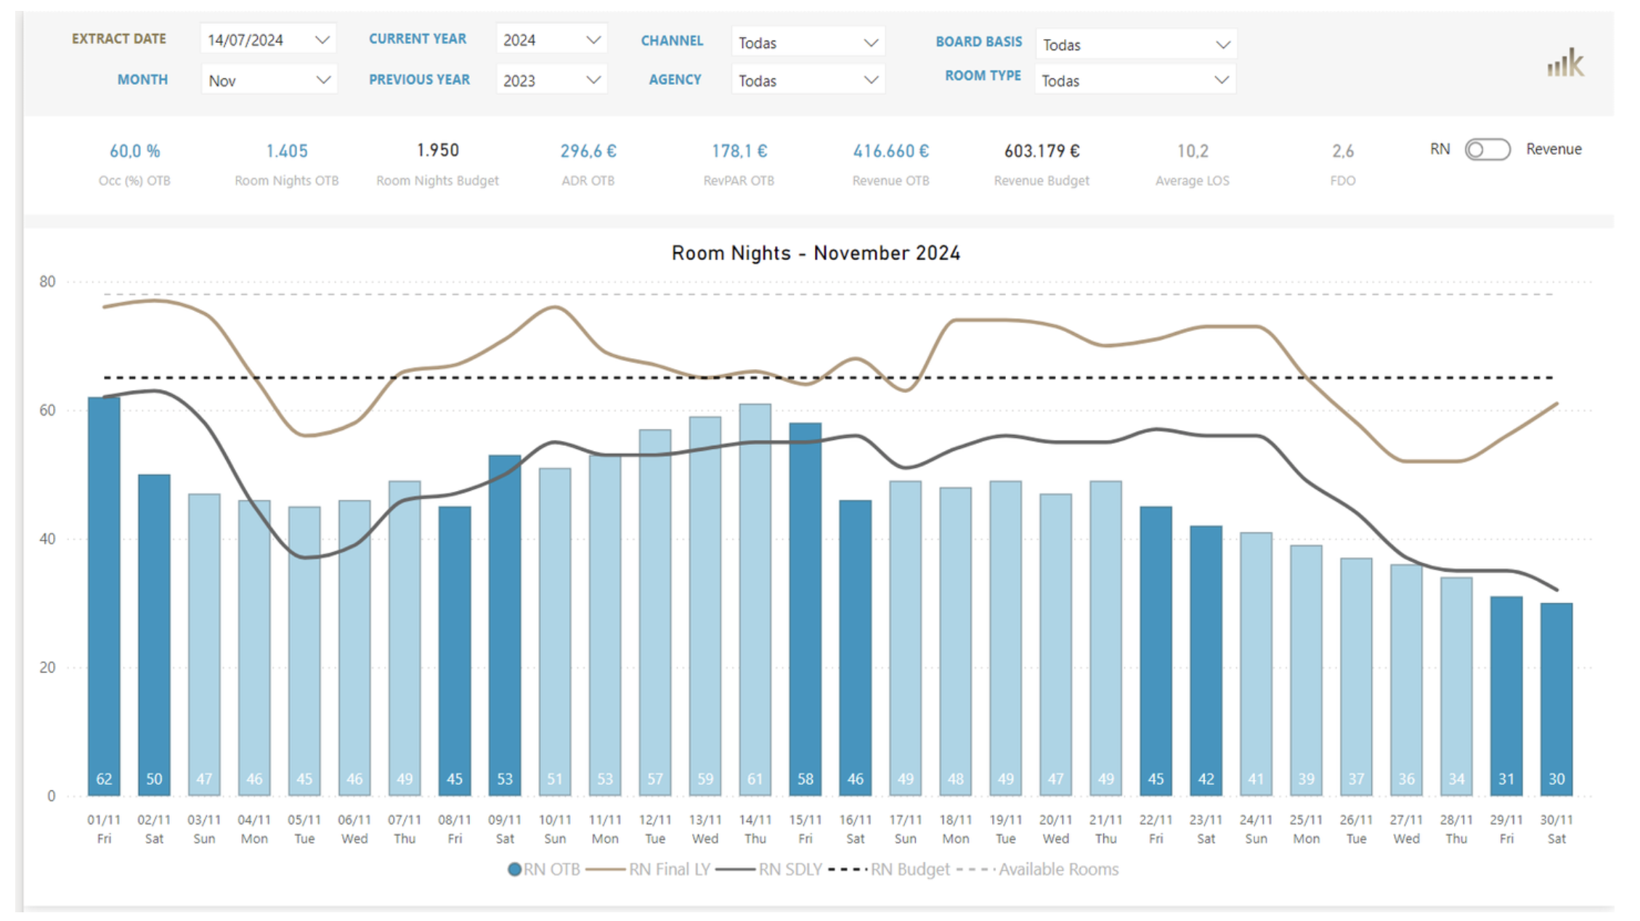This screenshot has height=921, width=1640.
Task: Click the 04/11 Mon axis label
Action: (254, 829)
